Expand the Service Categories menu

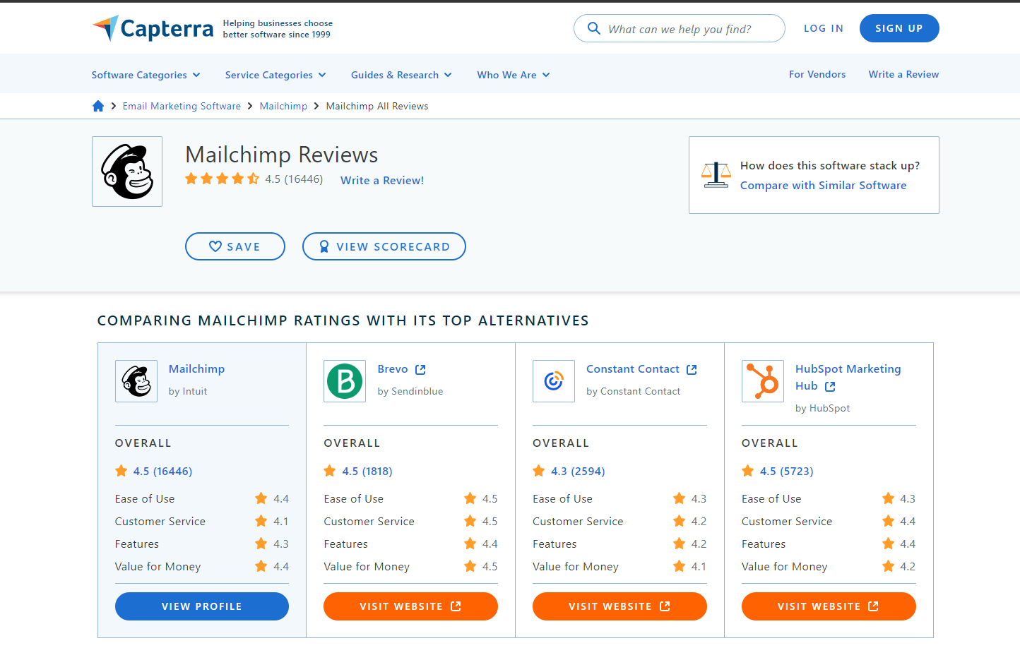click(275, 75)
